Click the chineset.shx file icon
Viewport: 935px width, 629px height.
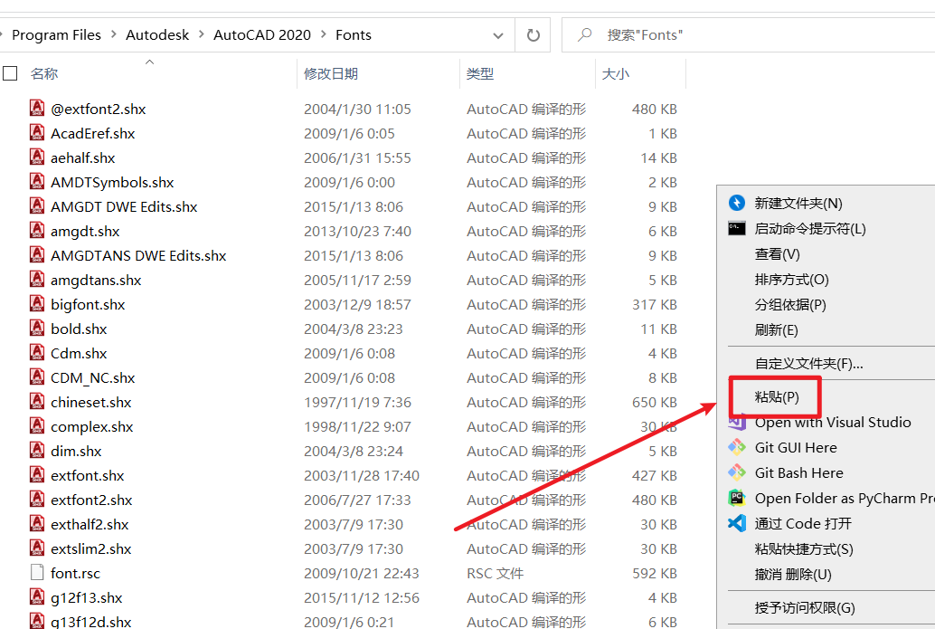tap(37, 402)
